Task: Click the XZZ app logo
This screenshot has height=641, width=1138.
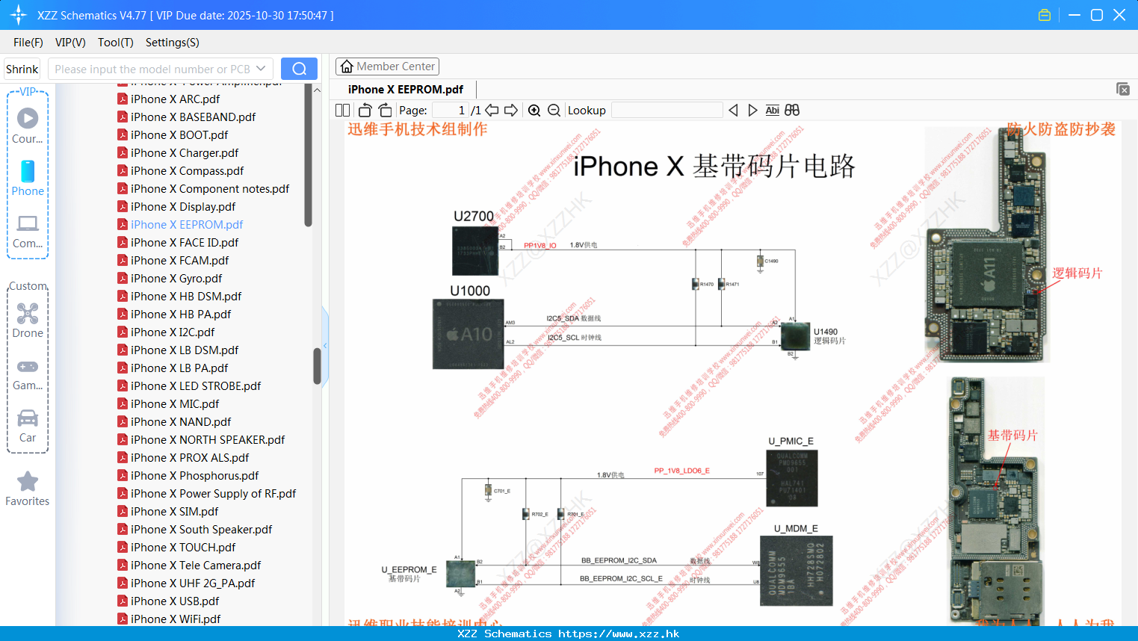Action: pyautogui.click(x=19, y=15)
